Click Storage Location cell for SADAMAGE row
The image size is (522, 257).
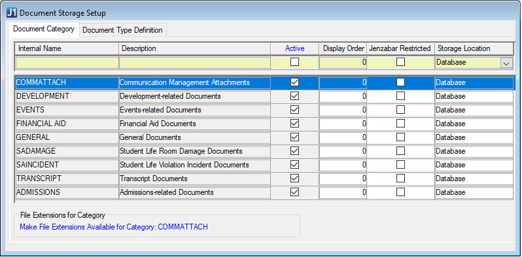coord(474,151)
